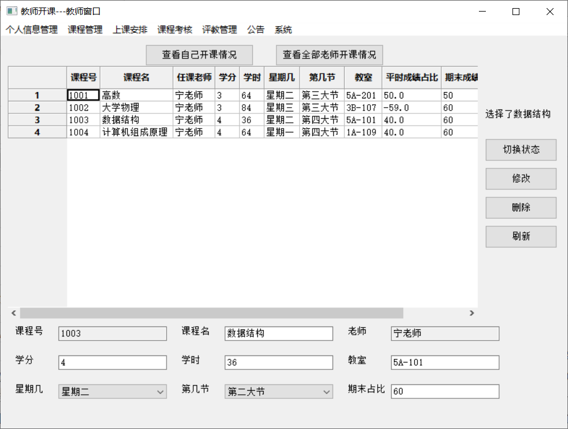Screen dimensions: 568x429
Task: Open the 系统 menu
Action: 283,30
